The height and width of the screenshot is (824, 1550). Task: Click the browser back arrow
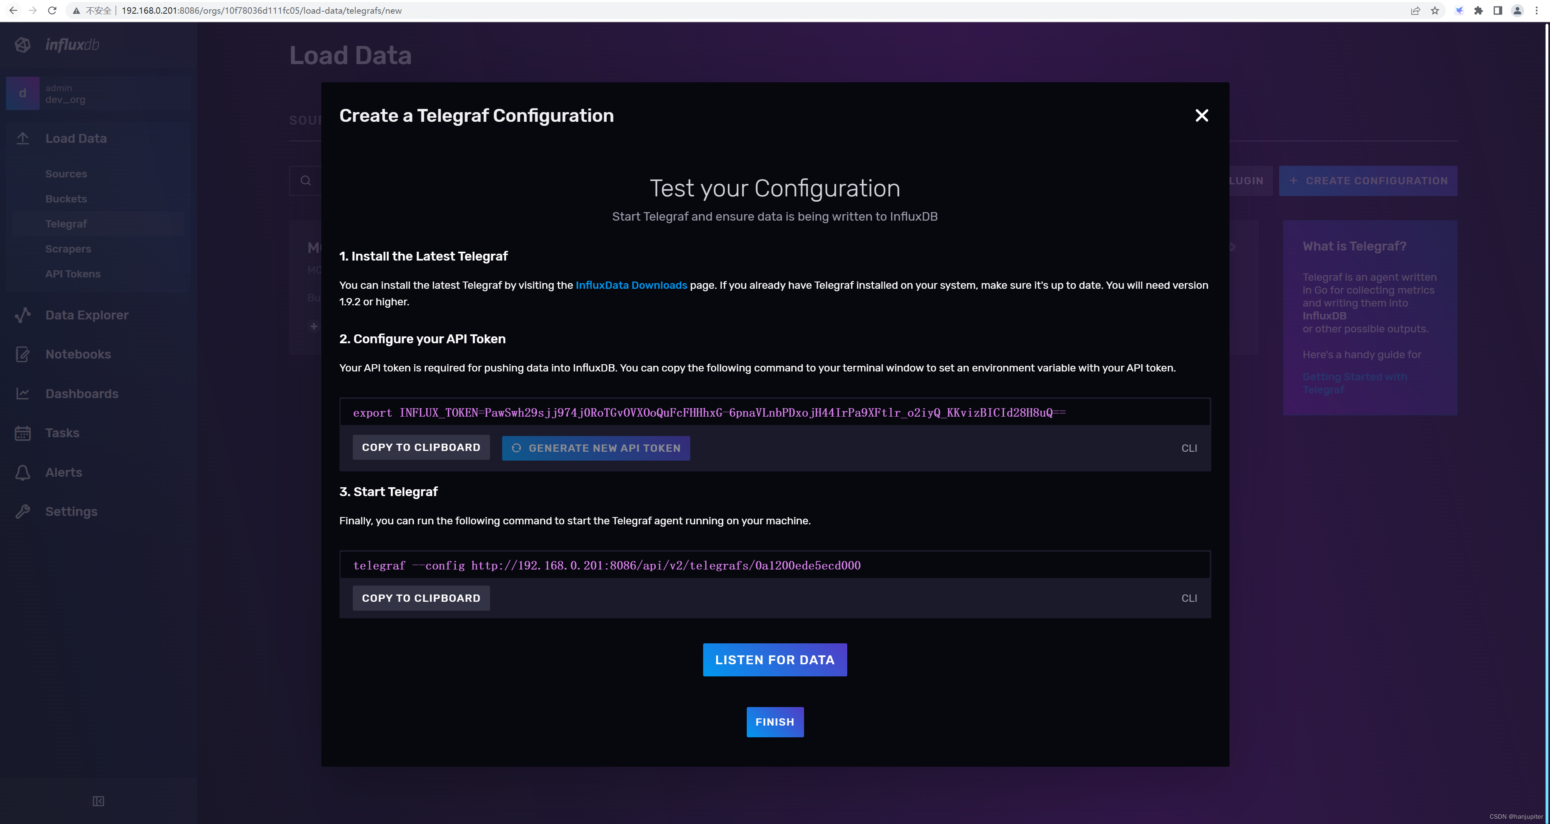coord(13,10)
